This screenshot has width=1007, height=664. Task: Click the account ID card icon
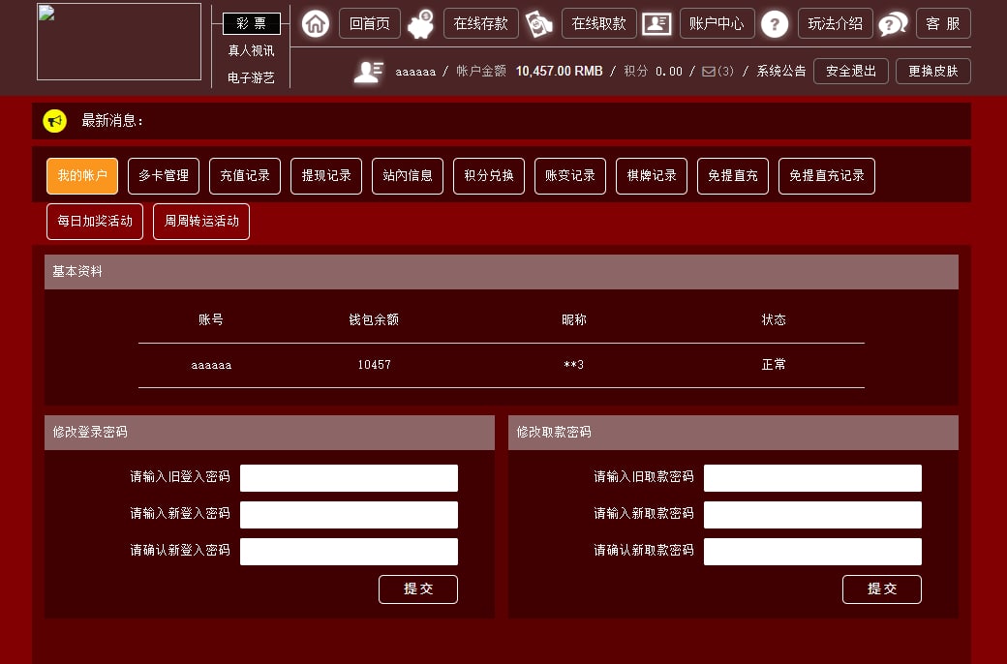coord(656,24)
